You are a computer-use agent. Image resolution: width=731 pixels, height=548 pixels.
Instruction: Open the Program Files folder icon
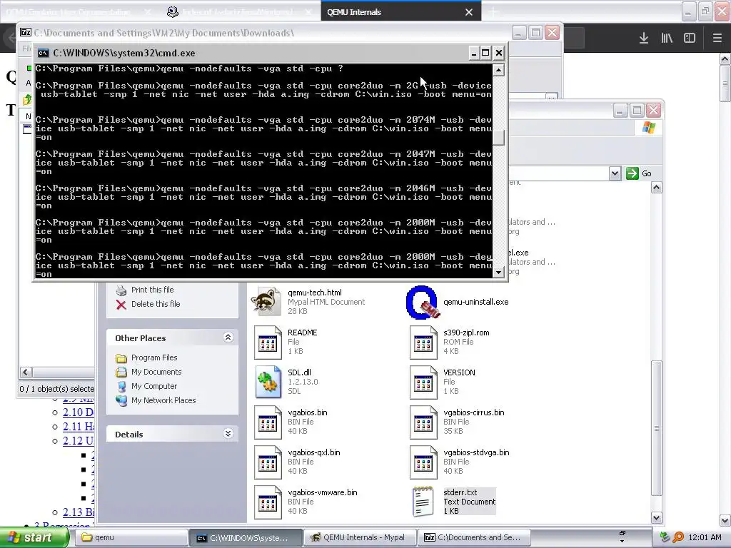(121, 358)
